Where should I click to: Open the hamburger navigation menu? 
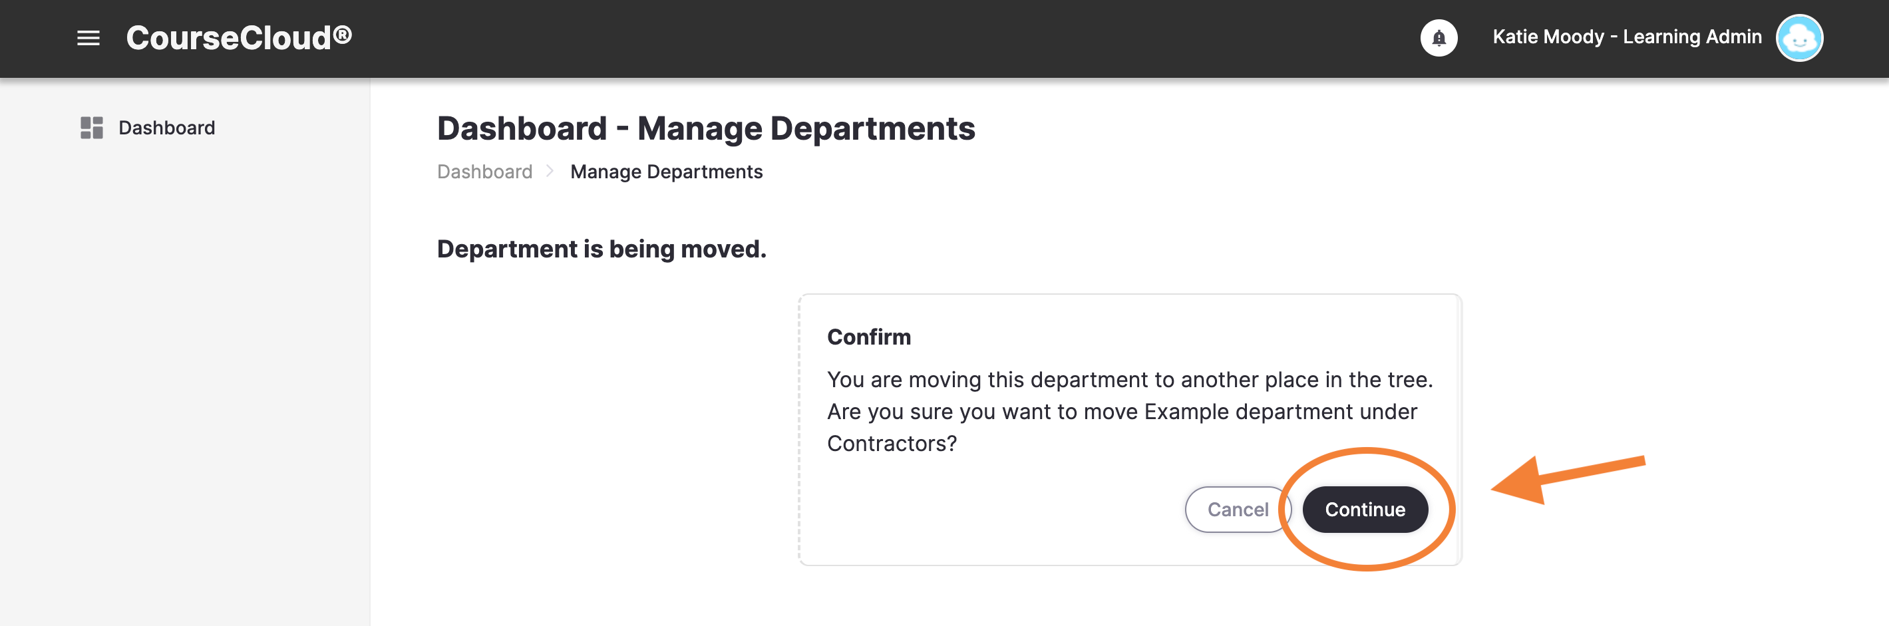(x=88, y=38)
